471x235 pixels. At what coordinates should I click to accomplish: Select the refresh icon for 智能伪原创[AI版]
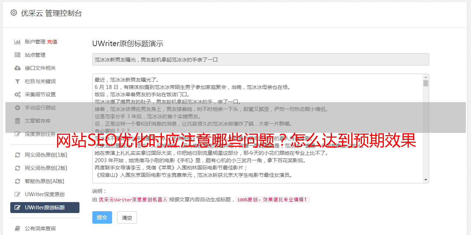coord(17,181)
